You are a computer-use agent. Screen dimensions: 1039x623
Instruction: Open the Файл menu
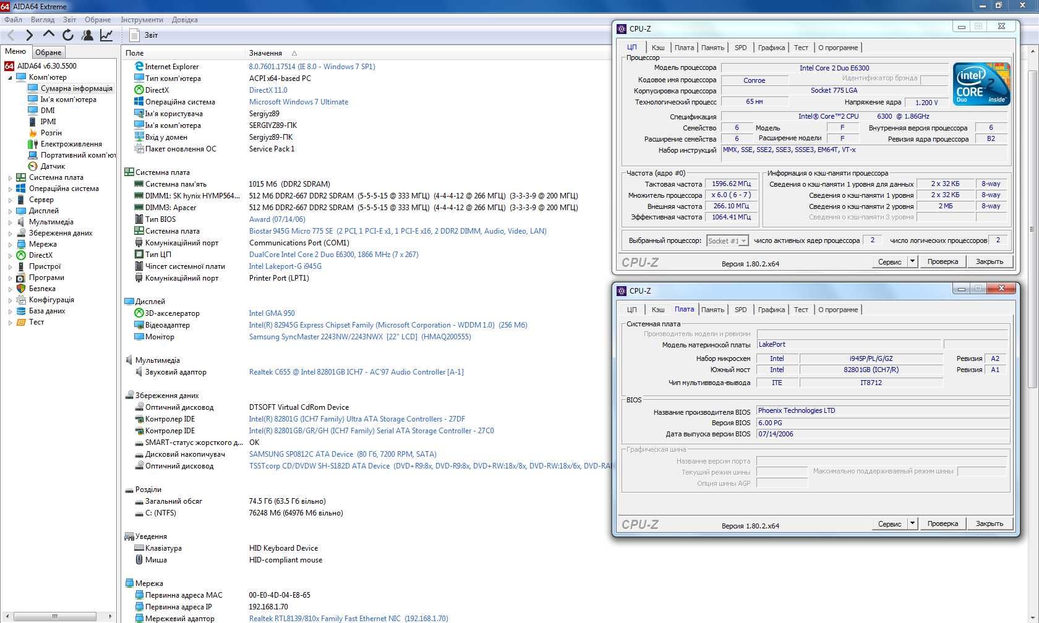(13, 20)
